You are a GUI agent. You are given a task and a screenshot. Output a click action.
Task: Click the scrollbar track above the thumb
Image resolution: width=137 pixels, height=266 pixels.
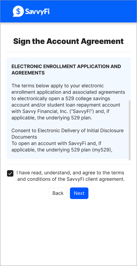(x=130, y=79)
